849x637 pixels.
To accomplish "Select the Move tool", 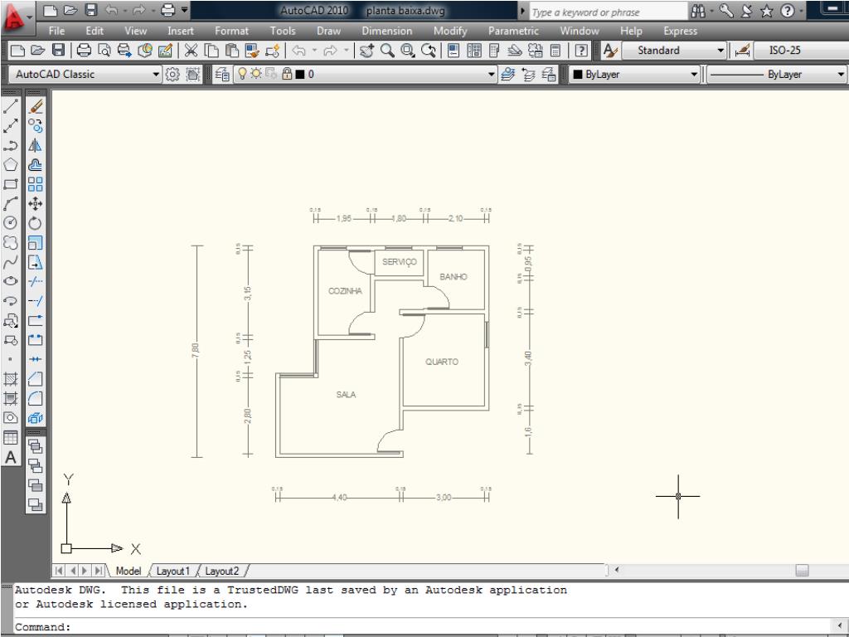I will [35, 204].
